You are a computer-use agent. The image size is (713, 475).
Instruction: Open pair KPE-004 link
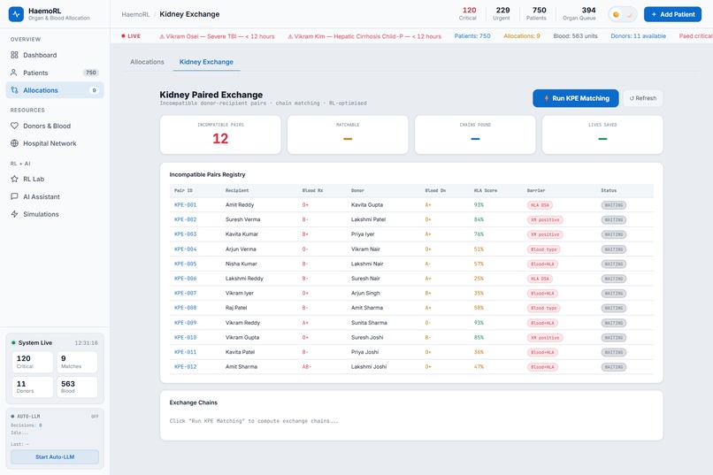pos(185,249)
